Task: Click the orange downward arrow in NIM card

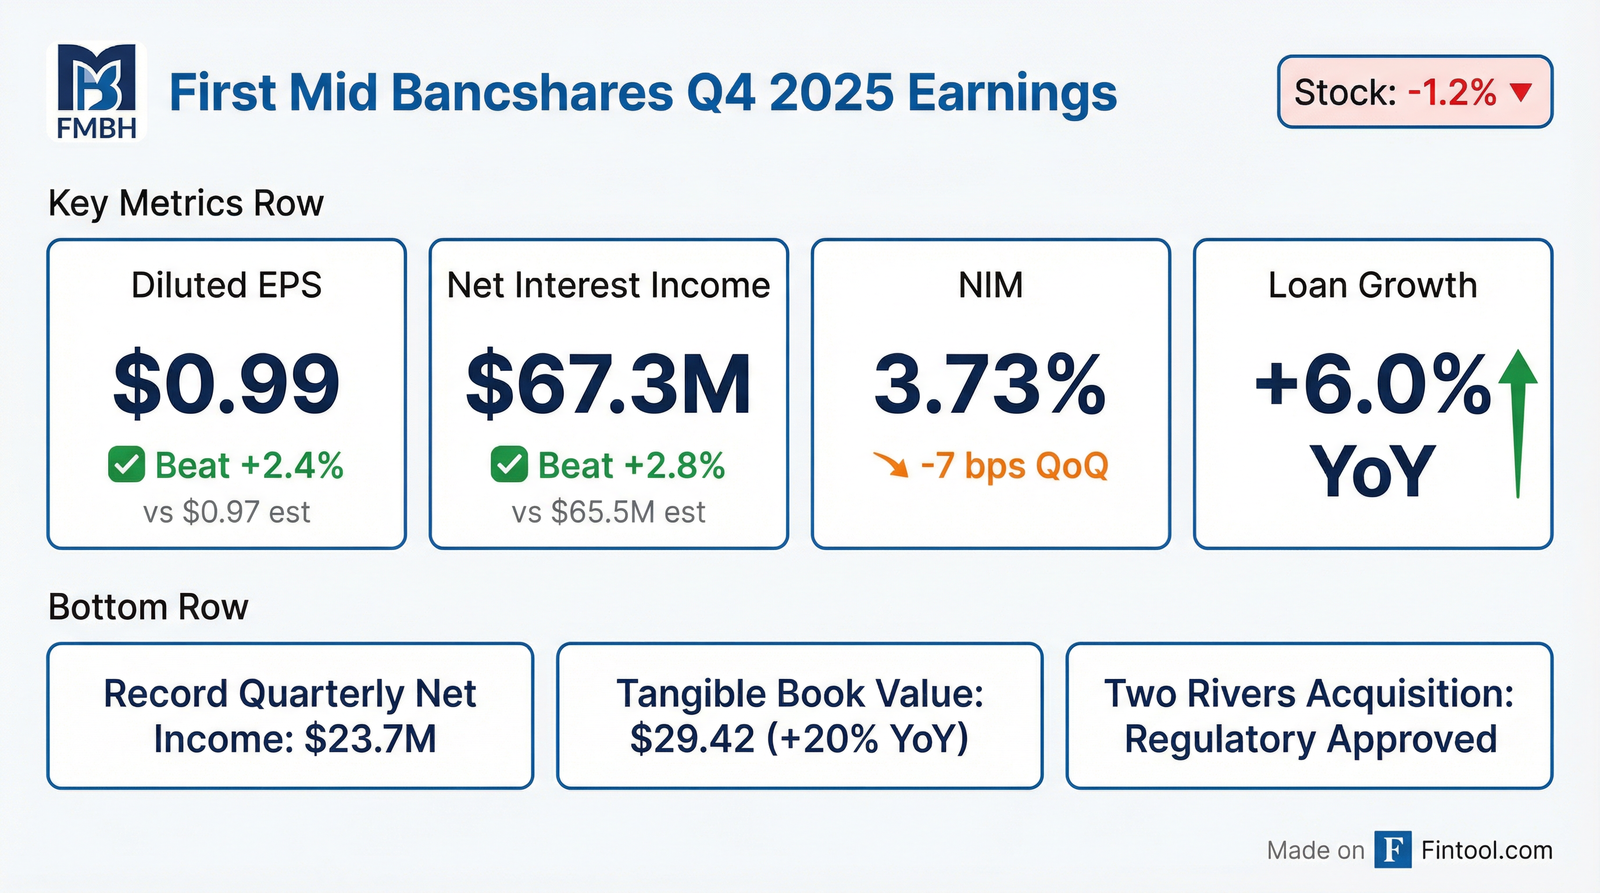Action: click(891, 465)
